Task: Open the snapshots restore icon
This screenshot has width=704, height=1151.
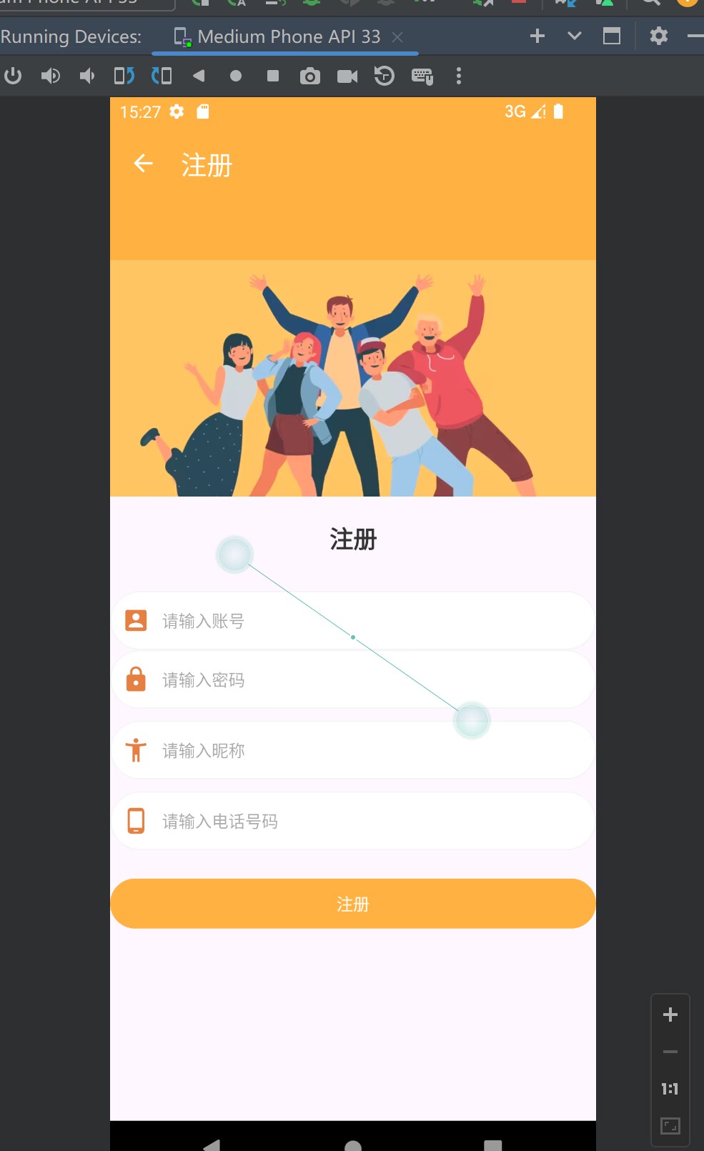Action: [385, 75]
